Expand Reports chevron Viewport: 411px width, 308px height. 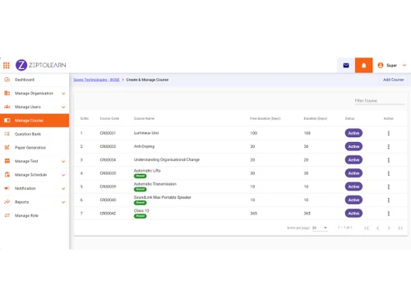tap(63, 202)
